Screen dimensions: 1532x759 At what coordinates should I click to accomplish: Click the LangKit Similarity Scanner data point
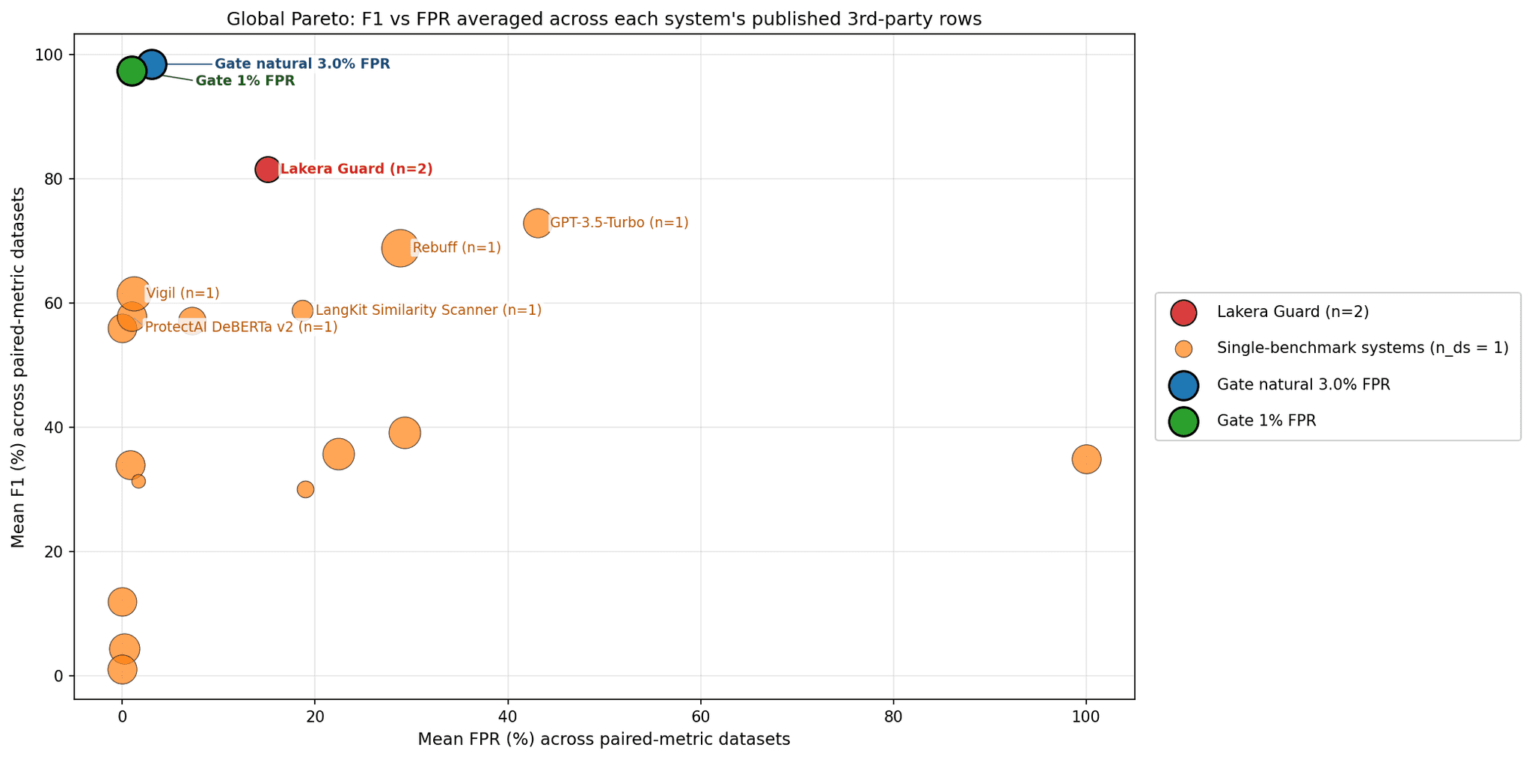(302, 310)
